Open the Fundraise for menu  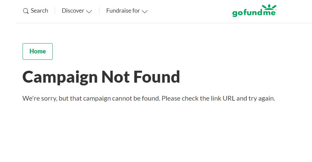(x=127, y=11)
